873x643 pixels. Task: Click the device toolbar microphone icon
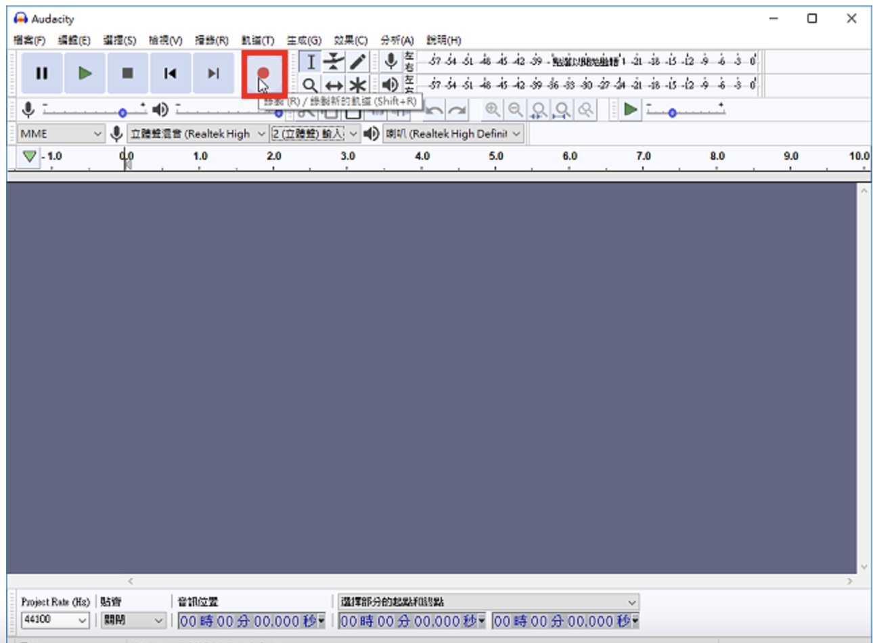(116, 134)
